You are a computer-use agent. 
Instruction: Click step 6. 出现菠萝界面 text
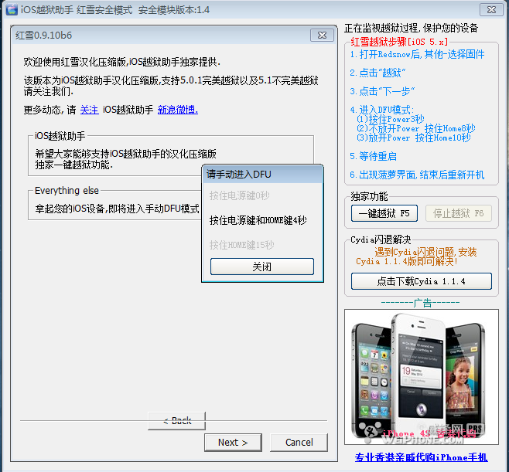[x=417, y=175]
